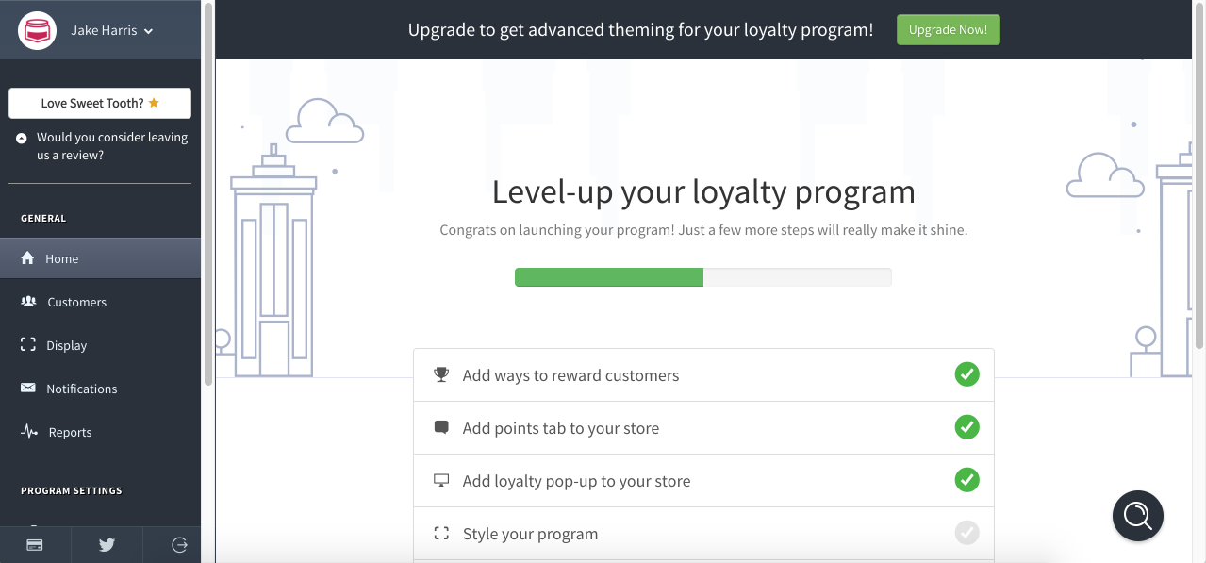Toggle grey checkmark for Style your program
Viewport: 1206px width, 563px height.
pos(966,533)
